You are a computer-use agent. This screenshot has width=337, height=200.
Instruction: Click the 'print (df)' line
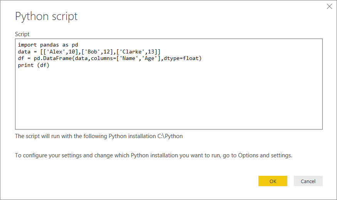(34, 65)
